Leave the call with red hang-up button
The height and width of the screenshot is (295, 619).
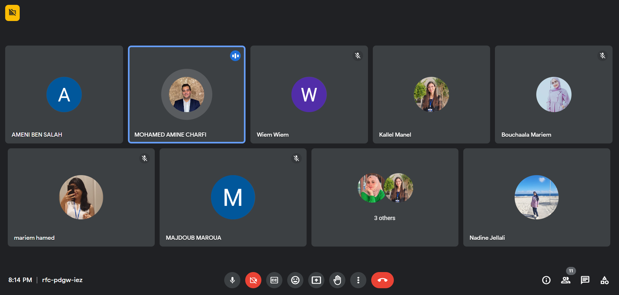tap(382, 280)
